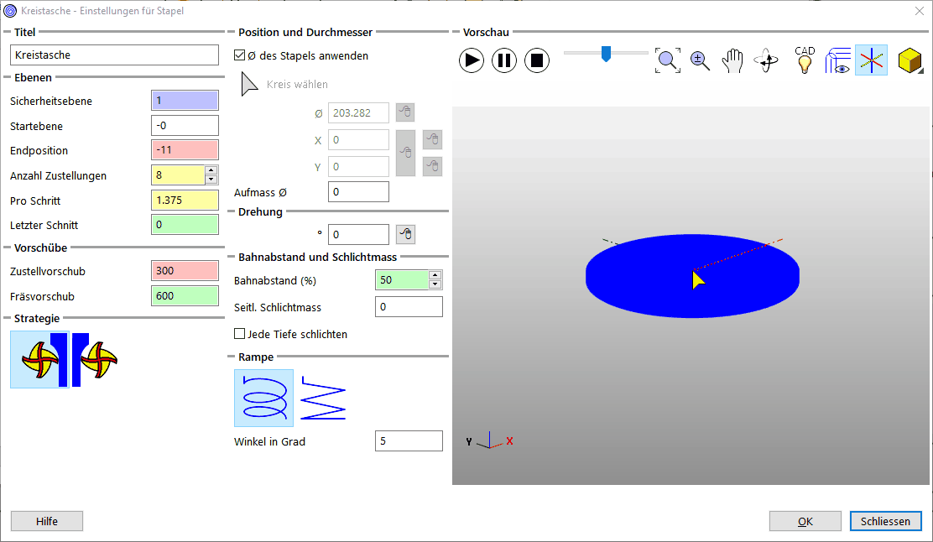933x542 pixels.
Task: Open Hilfe for this dialog
Action: click(47, 521)
